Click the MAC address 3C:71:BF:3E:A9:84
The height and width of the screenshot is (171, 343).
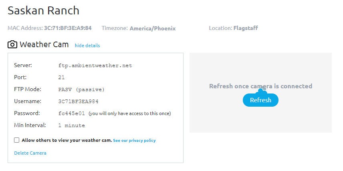(x=68, y=28)
